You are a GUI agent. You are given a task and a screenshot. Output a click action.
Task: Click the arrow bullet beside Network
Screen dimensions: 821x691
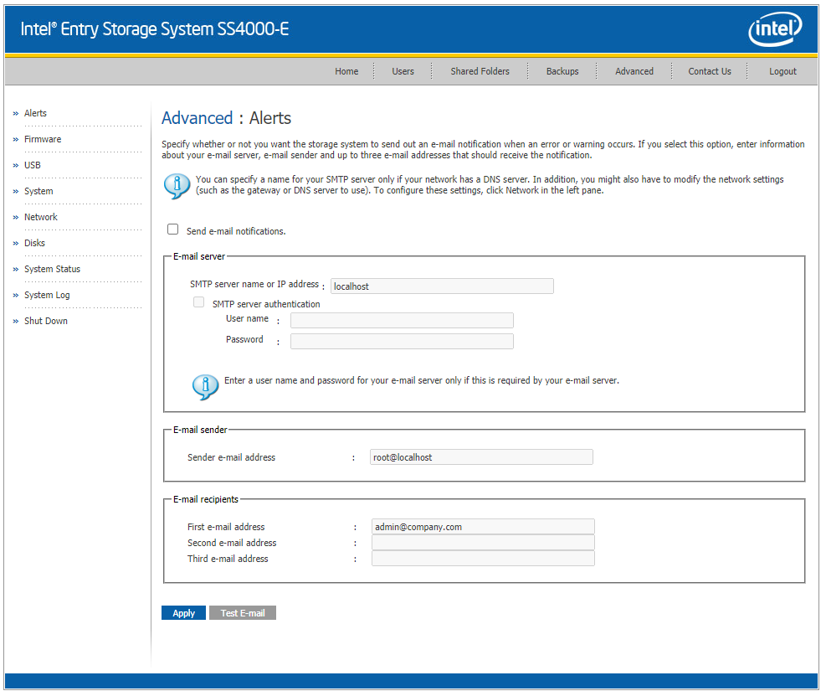coord(16,218)
